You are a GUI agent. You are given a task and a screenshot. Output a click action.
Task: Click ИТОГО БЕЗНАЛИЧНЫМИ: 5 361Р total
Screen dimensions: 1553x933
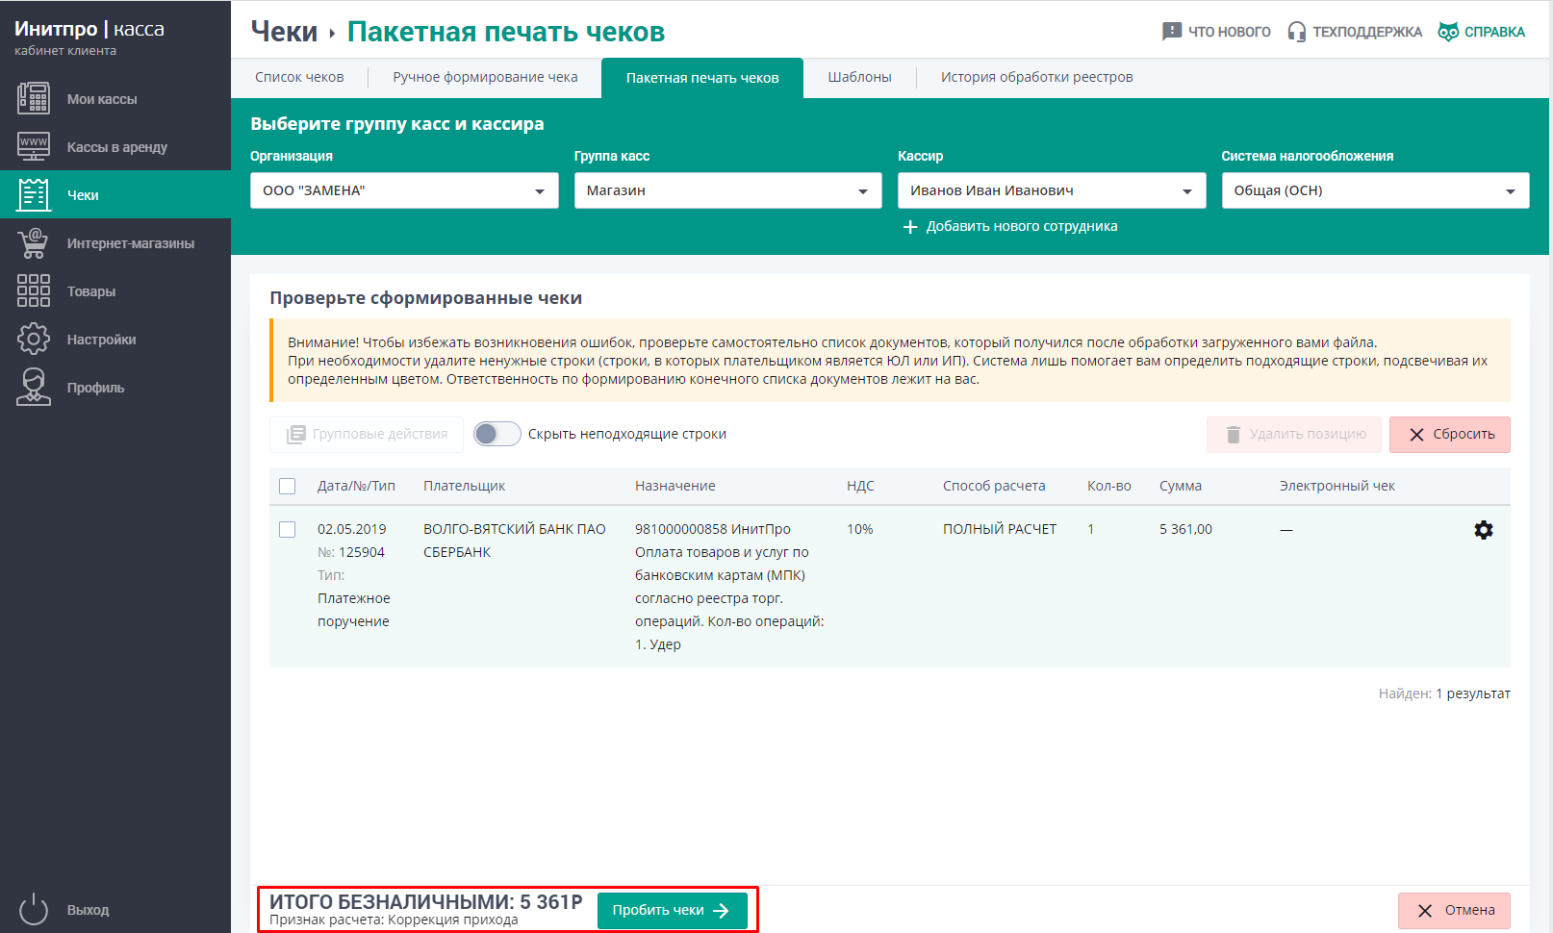(426, 902)
